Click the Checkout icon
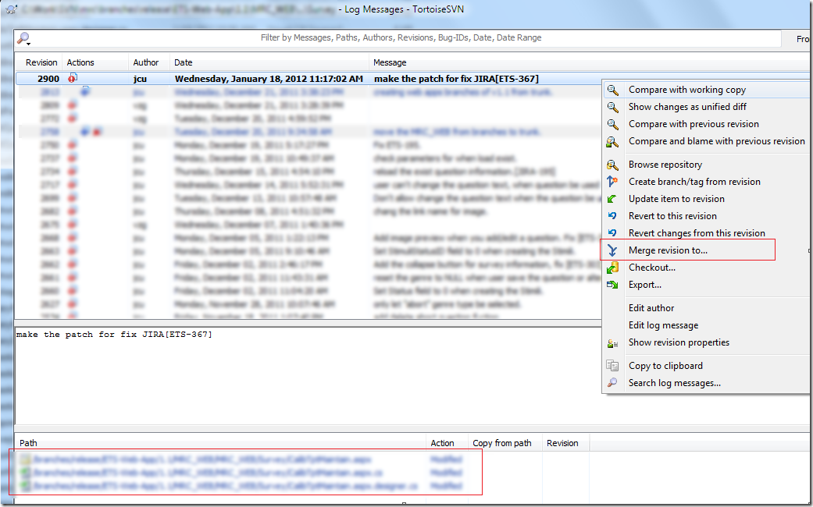Image resolution: width=813 pixels, height=507 pixels. [x=613, y=268]
